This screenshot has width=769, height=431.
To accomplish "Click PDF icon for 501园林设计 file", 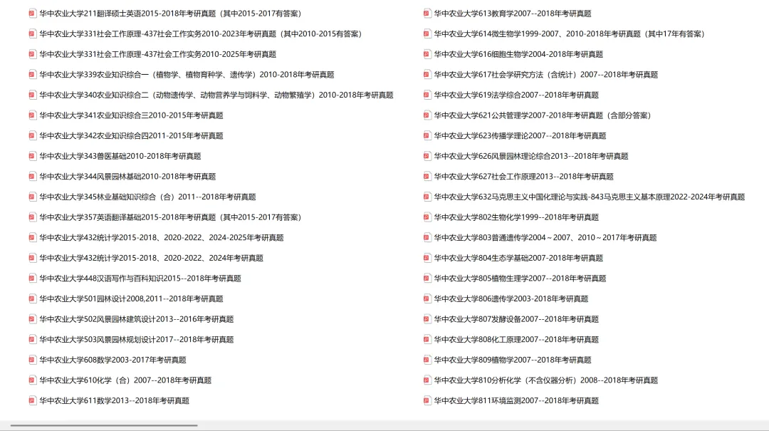I will (x=32, y=299).
